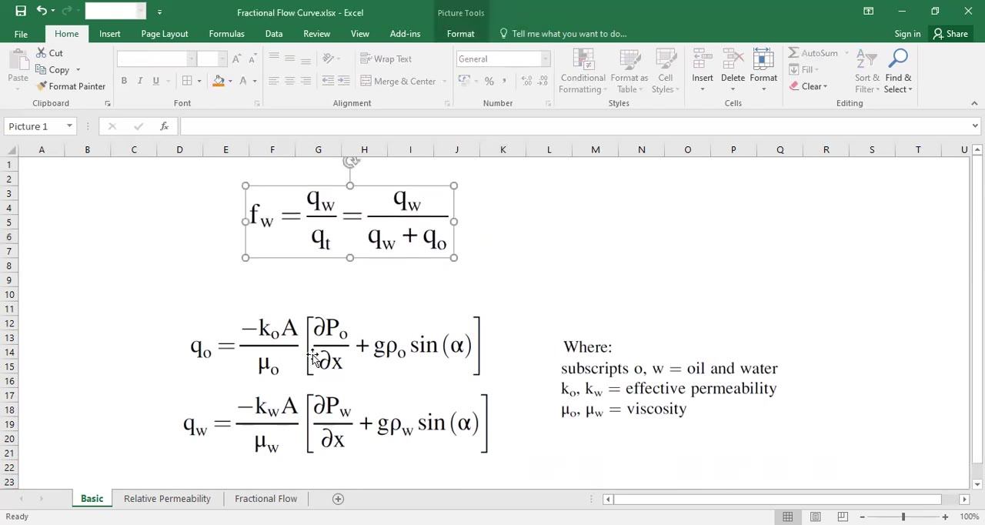Image resolution: width=985 pixels, height=525 pixels.
Task: Toggle bold formatting
Action: pos(124,80)
